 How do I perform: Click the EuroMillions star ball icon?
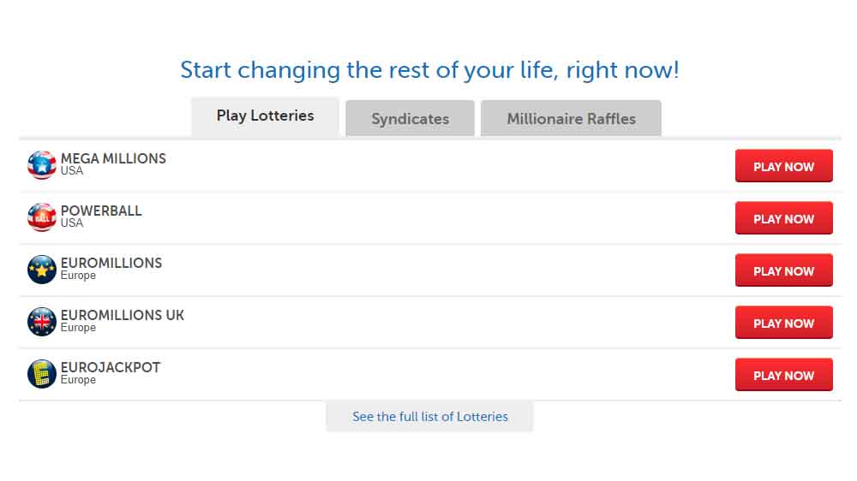42,269
